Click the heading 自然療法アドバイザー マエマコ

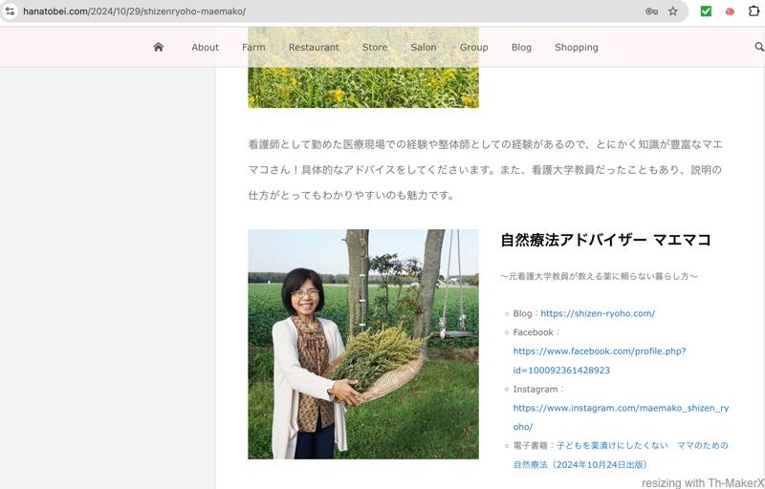click(605, 240)
